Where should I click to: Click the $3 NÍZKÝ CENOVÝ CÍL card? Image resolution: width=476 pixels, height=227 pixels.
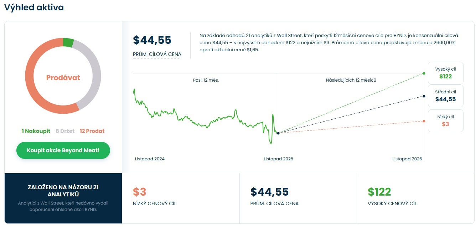click(x=181, y=198)
